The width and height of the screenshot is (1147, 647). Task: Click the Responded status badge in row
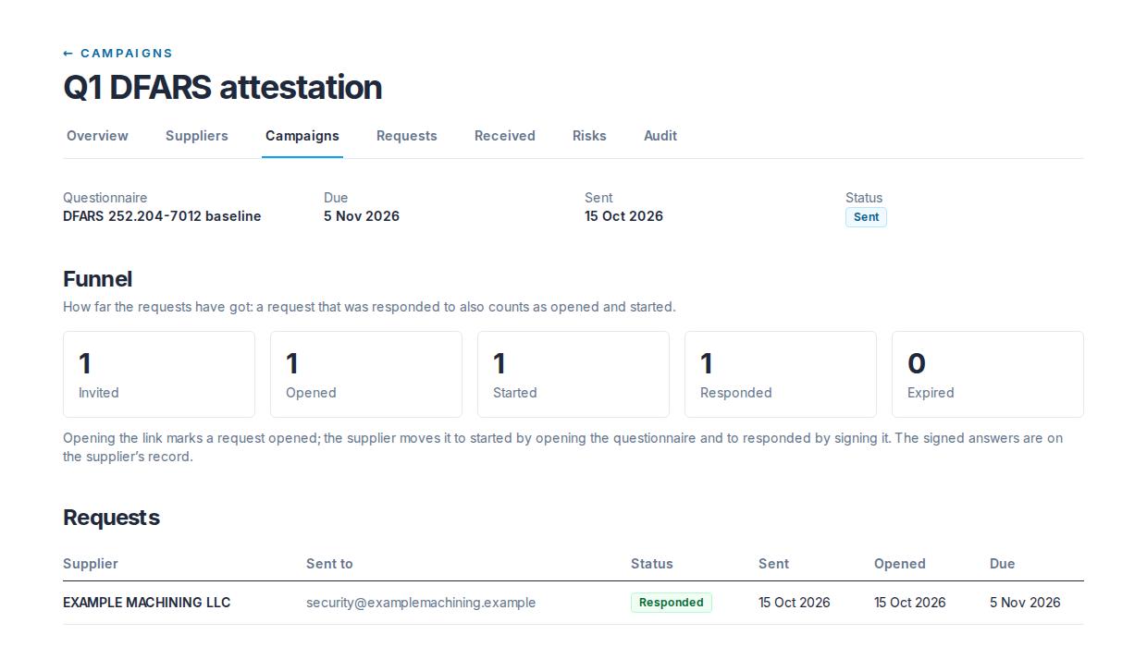coord(672,603)
